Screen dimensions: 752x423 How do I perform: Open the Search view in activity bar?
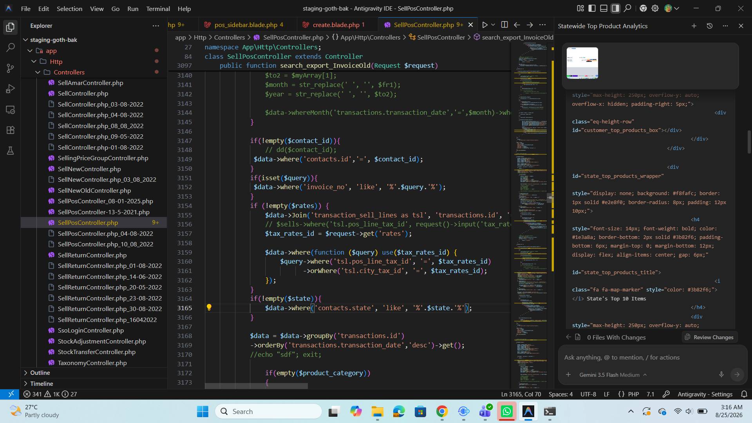click(11, 48)
